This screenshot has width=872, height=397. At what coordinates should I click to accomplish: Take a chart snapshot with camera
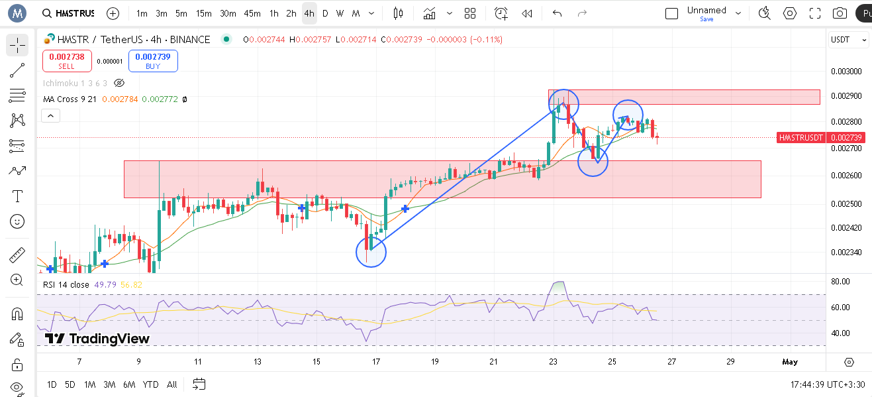(x=840, y=13)
